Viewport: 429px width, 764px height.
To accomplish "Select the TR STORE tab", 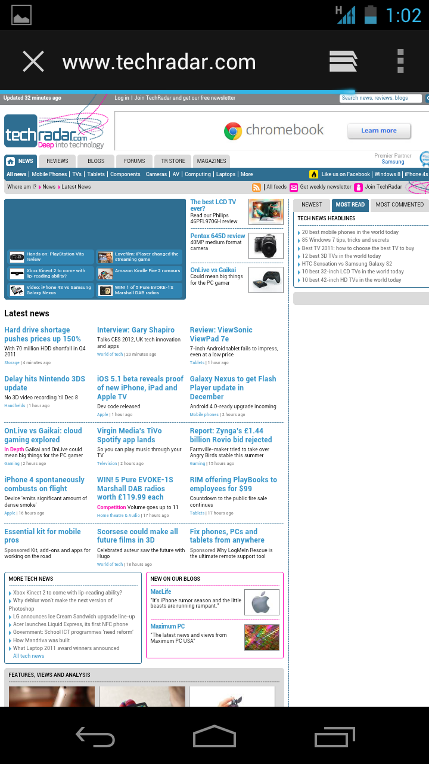I will pyautogui.click(x=173, y=161).
